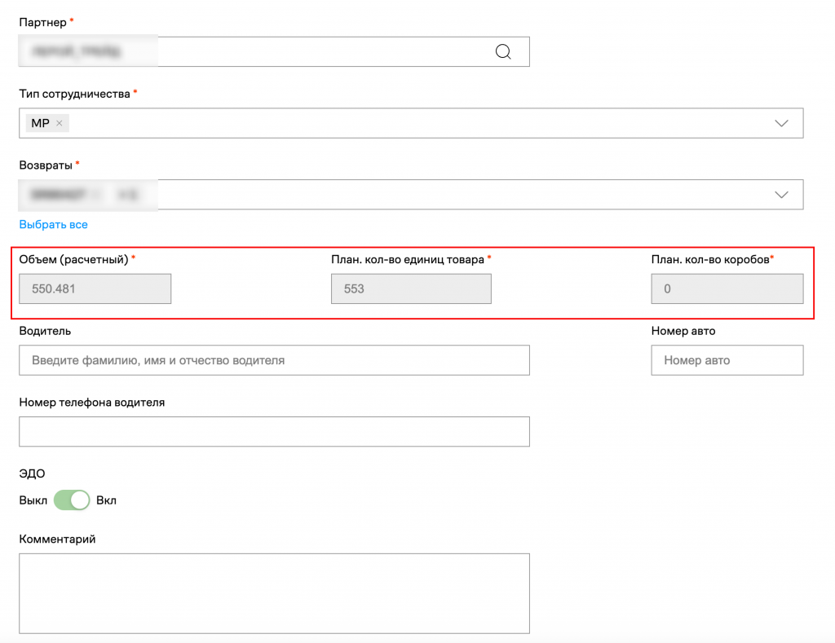Click the Номер авто input field
The height and width of the screenshot is (643, 835).
point(727,360)
